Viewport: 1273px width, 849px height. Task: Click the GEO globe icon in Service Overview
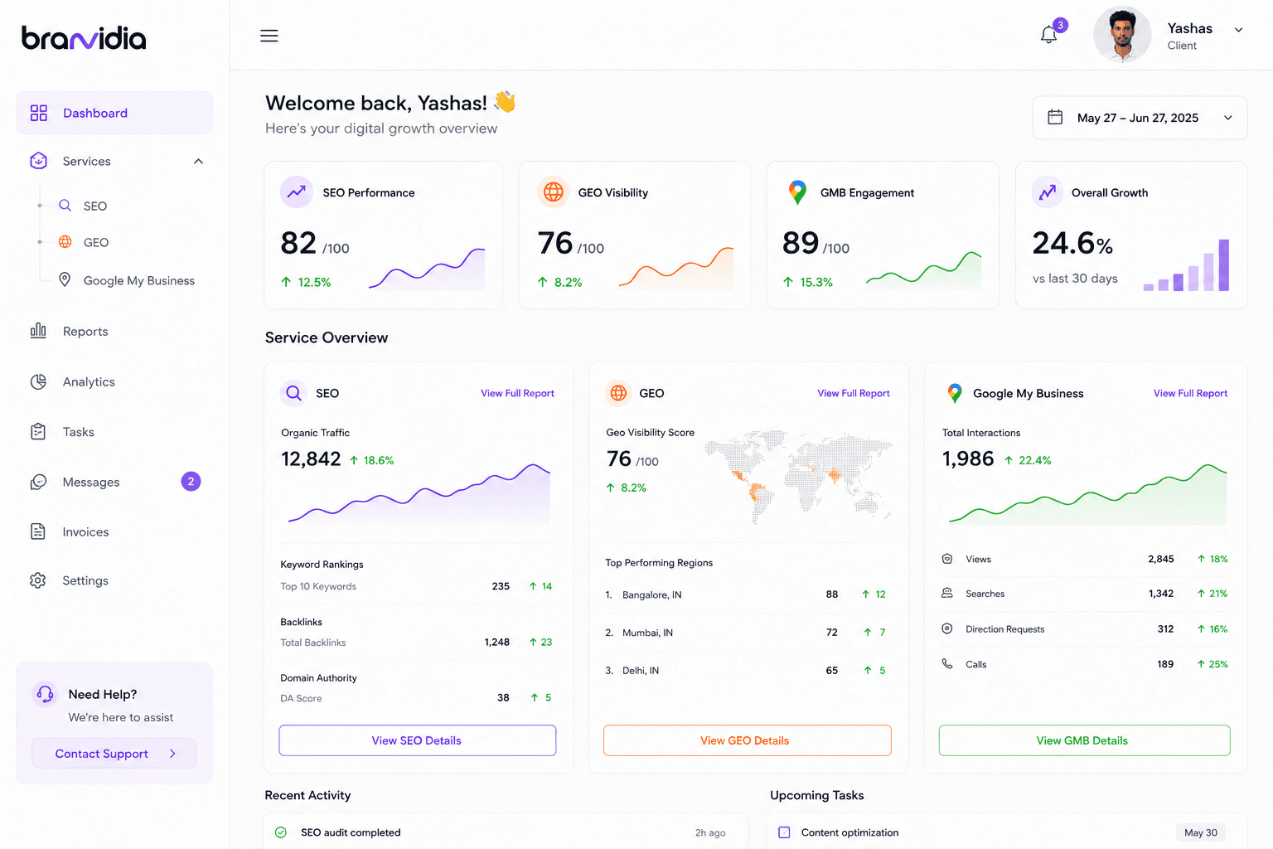[618, 393]
